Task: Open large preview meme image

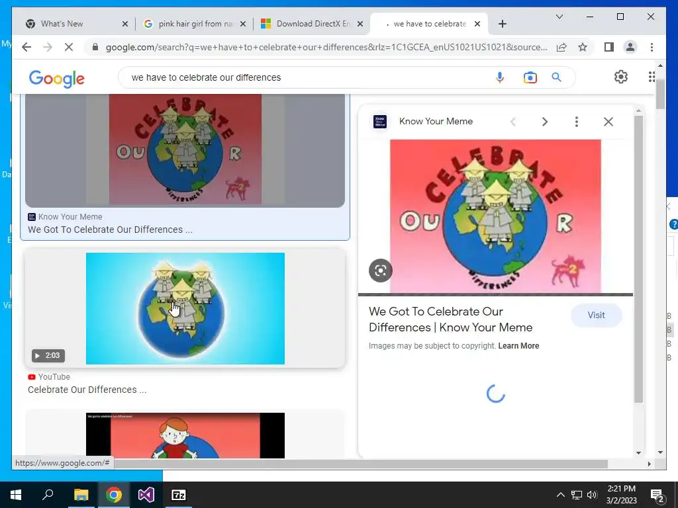Action: point(495,216)
